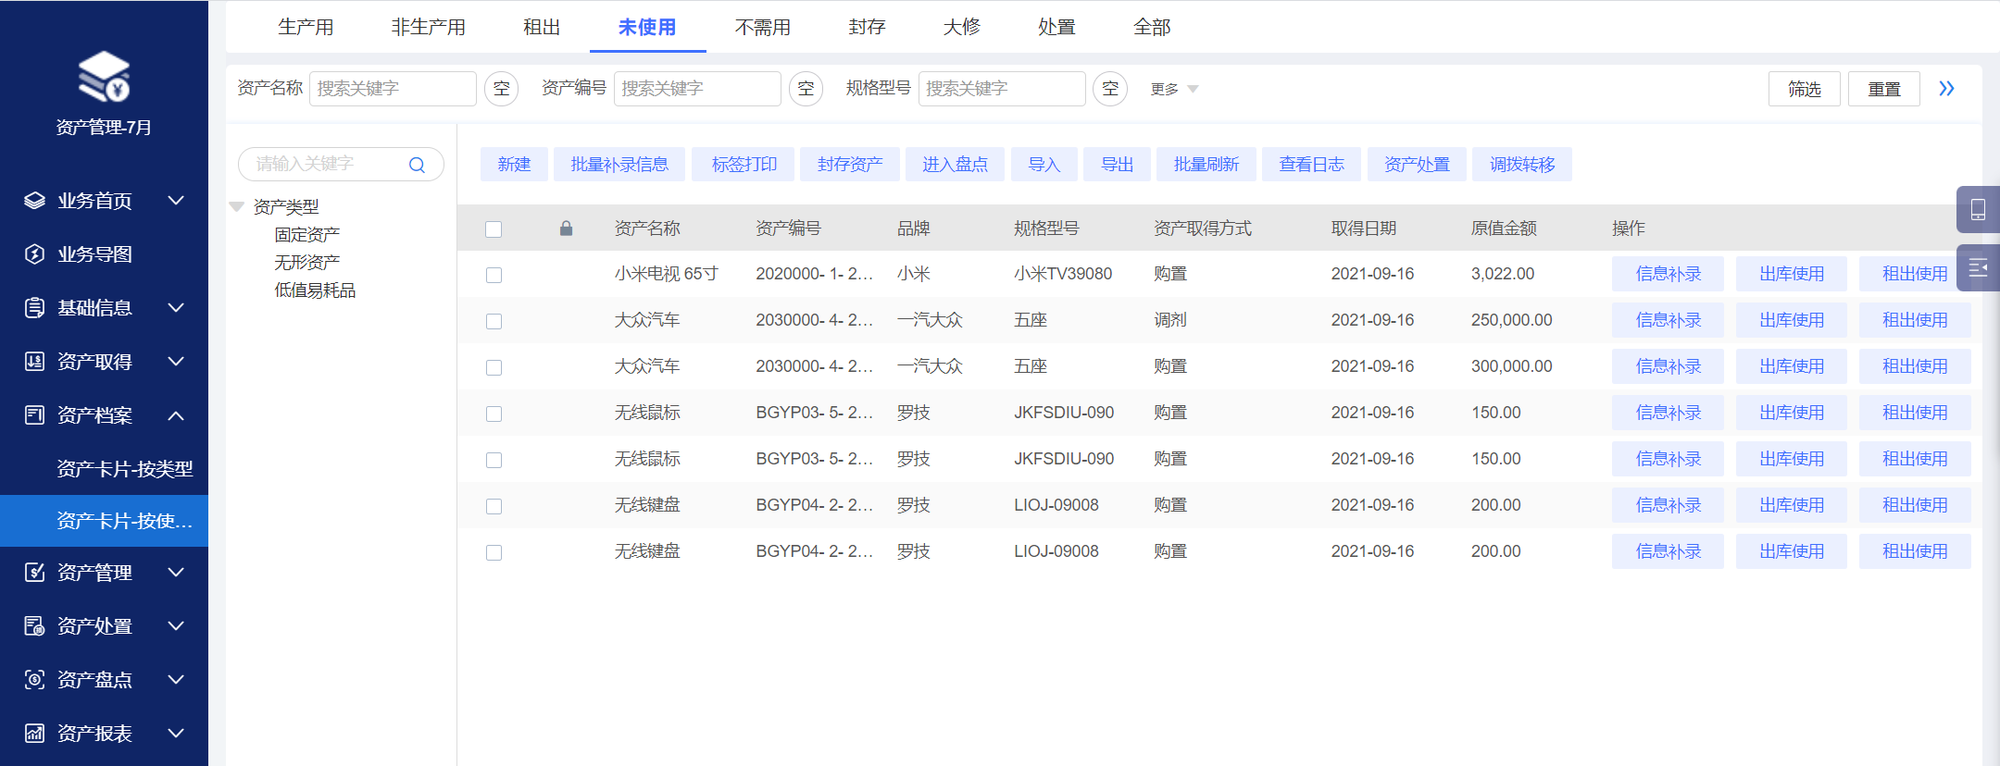Collapse the 资产类型 tree node
This screenshot has height=766, width=2000.
237,206
